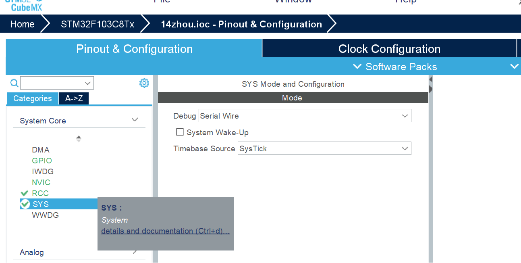Click the small sort arrows above DMA
The width and height of the screenshot is (521, 263).
79,139
